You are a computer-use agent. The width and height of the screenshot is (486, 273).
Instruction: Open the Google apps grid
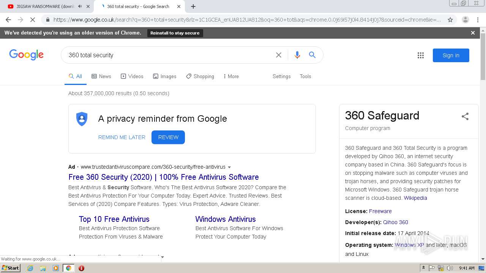point(420,55)
